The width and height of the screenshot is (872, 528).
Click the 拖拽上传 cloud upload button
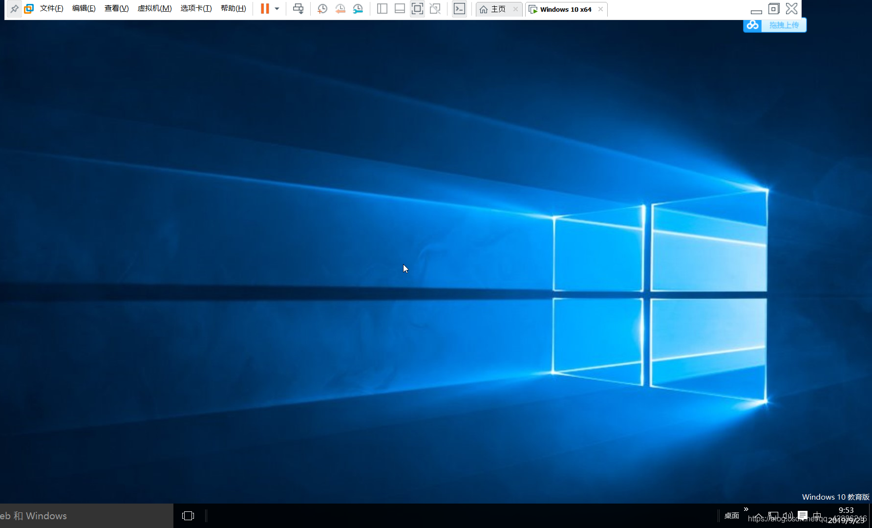(775, 25)
